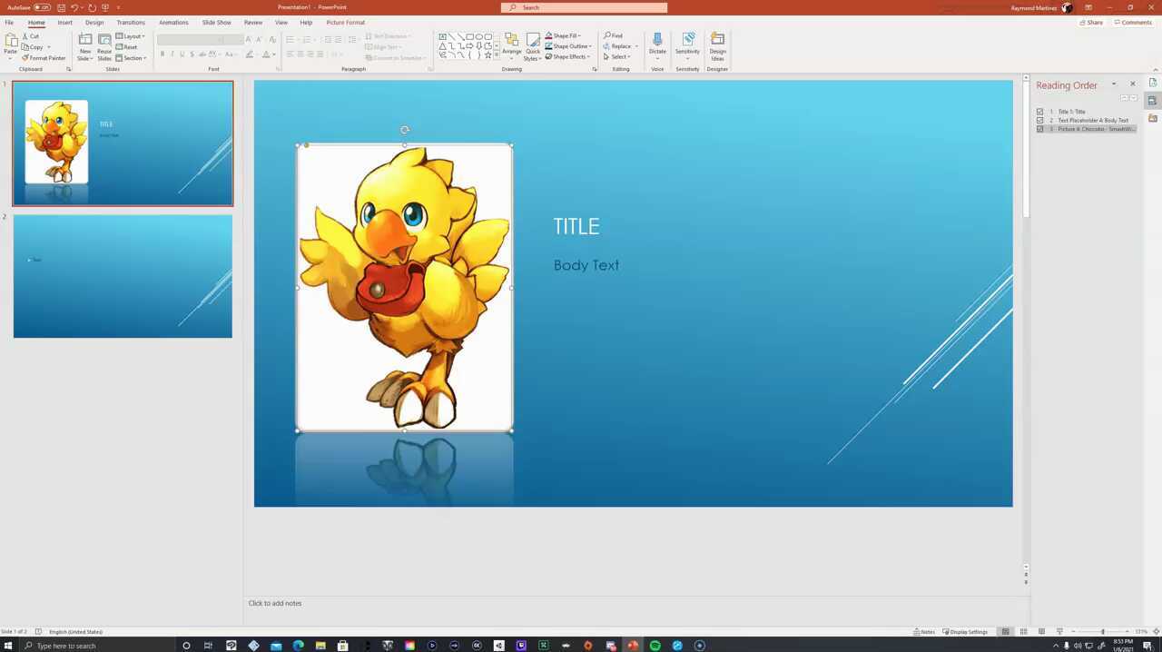The image size is (1162, 652).
Task: Expand the Layout dropdown
Action: [x=131, y=36]
